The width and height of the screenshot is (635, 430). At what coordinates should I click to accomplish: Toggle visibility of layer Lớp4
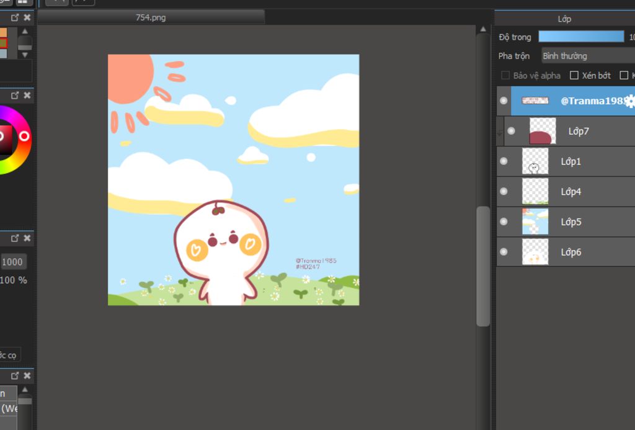pyautogui.click(x=504, y=191)
